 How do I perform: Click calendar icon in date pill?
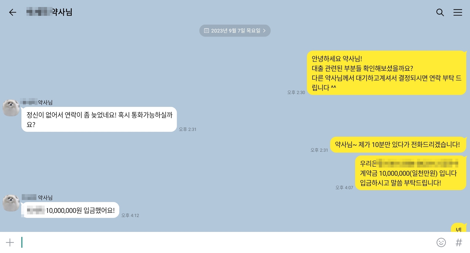[x=207, y=30]
